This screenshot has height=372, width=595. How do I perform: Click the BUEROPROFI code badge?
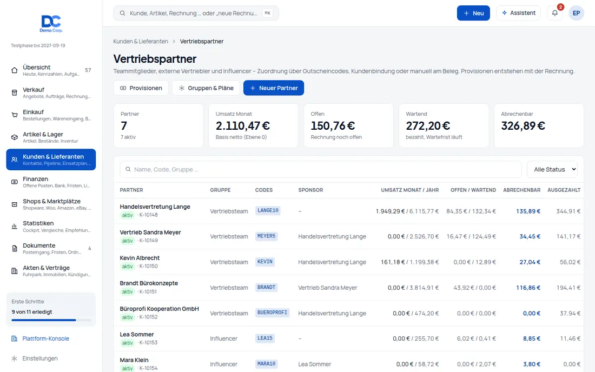273,313
